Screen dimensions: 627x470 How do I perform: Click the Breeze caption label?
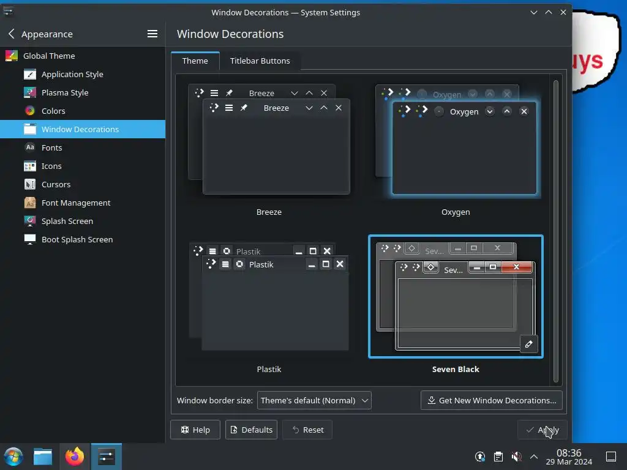(269, 212)
